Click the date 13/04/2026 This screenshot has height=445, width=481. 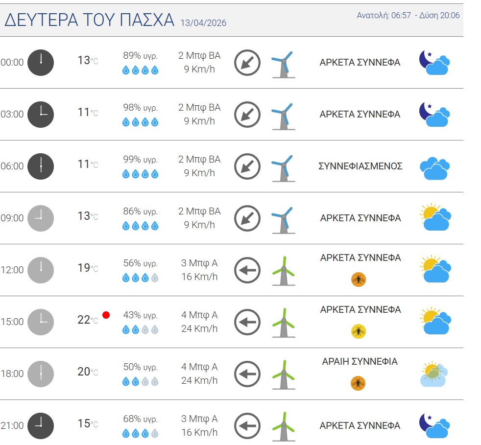(x=203, y=23)
